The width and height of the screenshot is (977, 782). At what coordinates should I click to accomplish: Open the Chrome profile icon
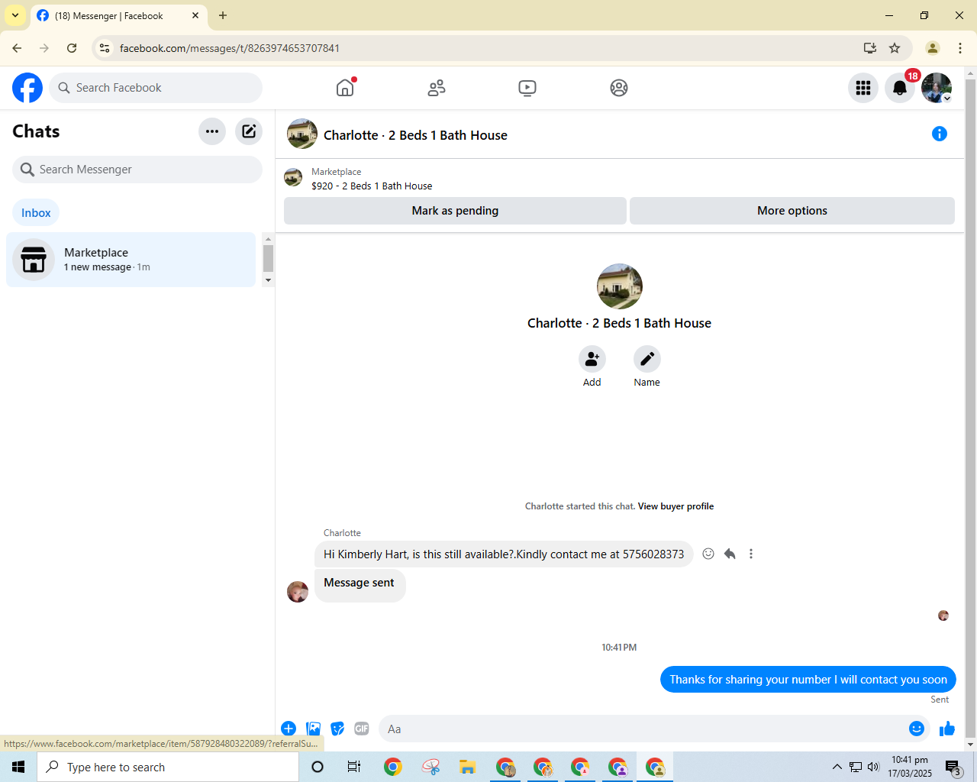click(933, 48)
